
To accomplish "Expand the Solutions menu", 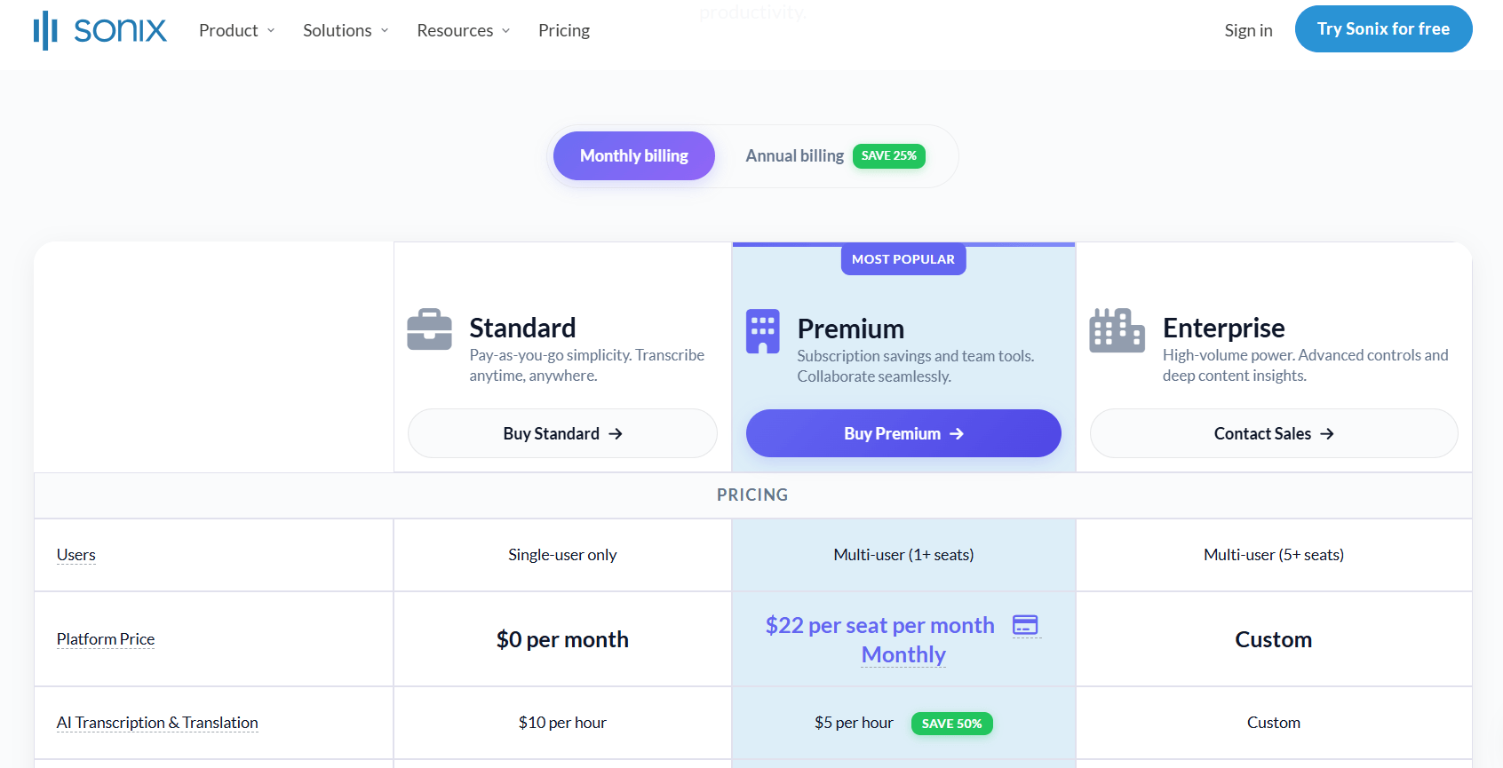I will click(346, 30).
